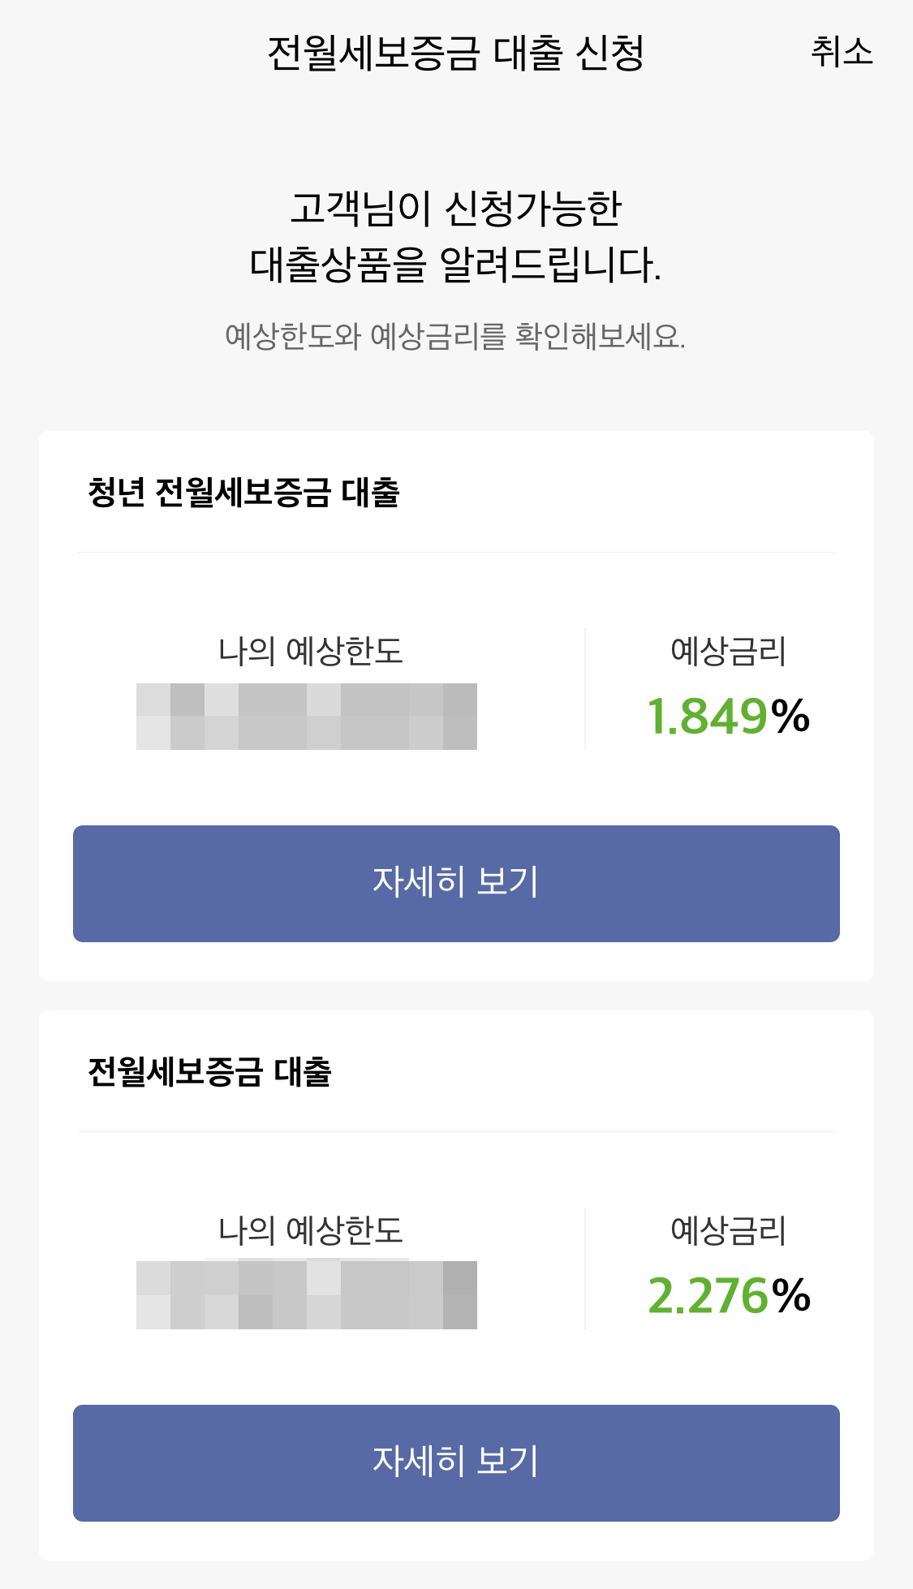Click 나의 예상한도 label in the lower card
The image size is (913, 1589).
311,1230
